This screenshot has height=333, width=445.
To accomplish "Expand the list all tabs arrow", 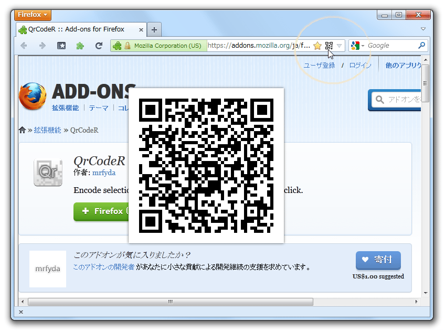I will pyautogui.click(x=423, y=29).
